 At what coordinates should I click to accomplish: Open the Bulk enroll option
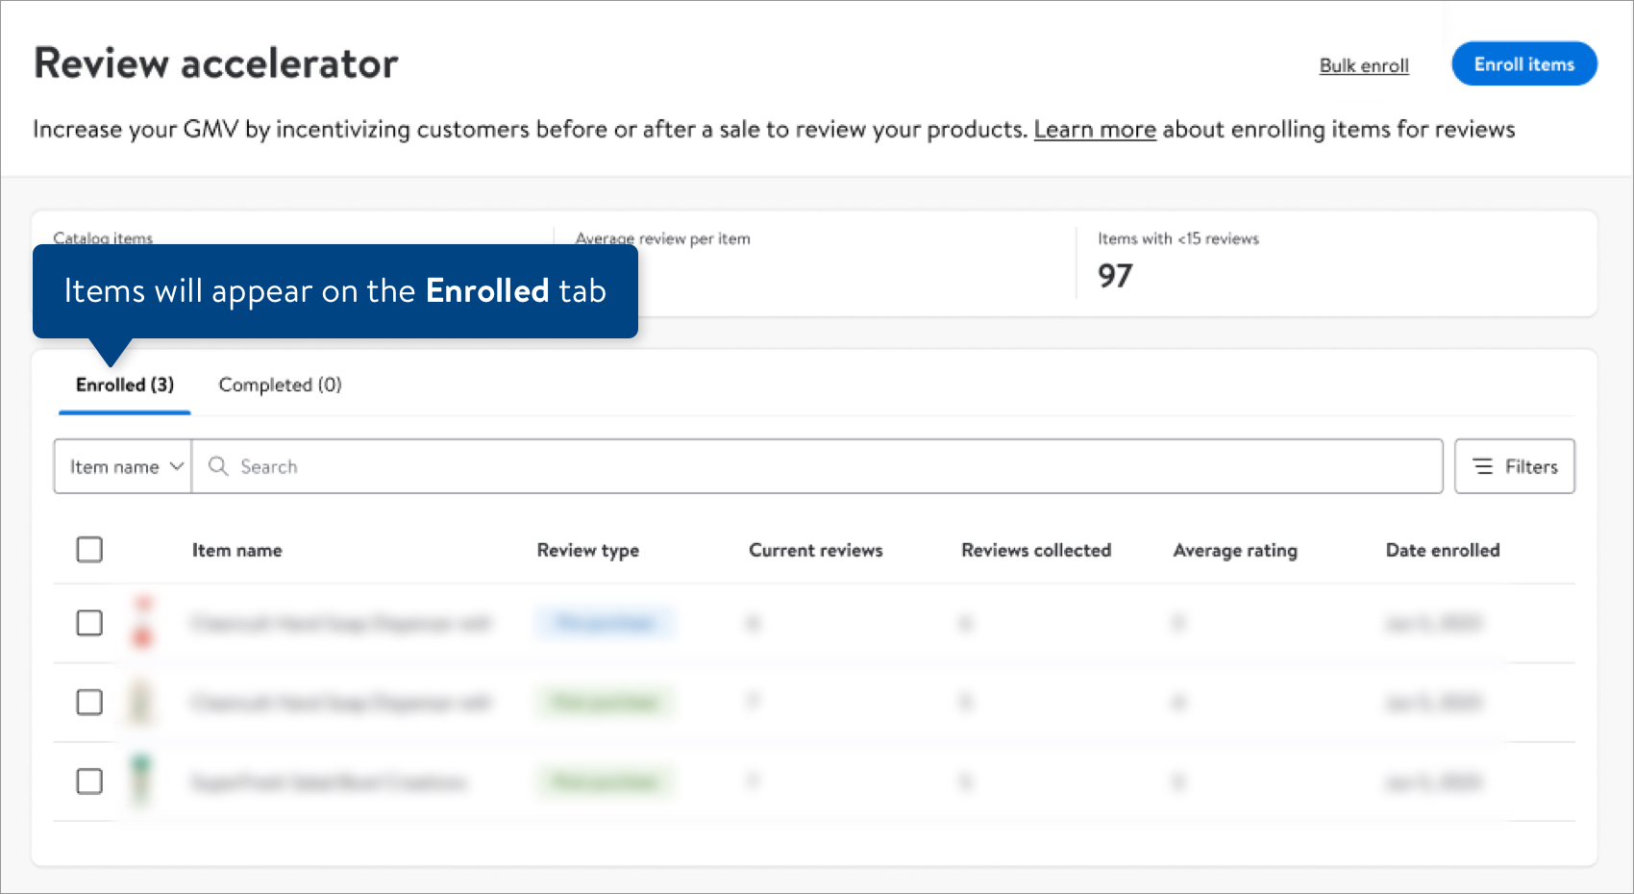coord(1364,65)
